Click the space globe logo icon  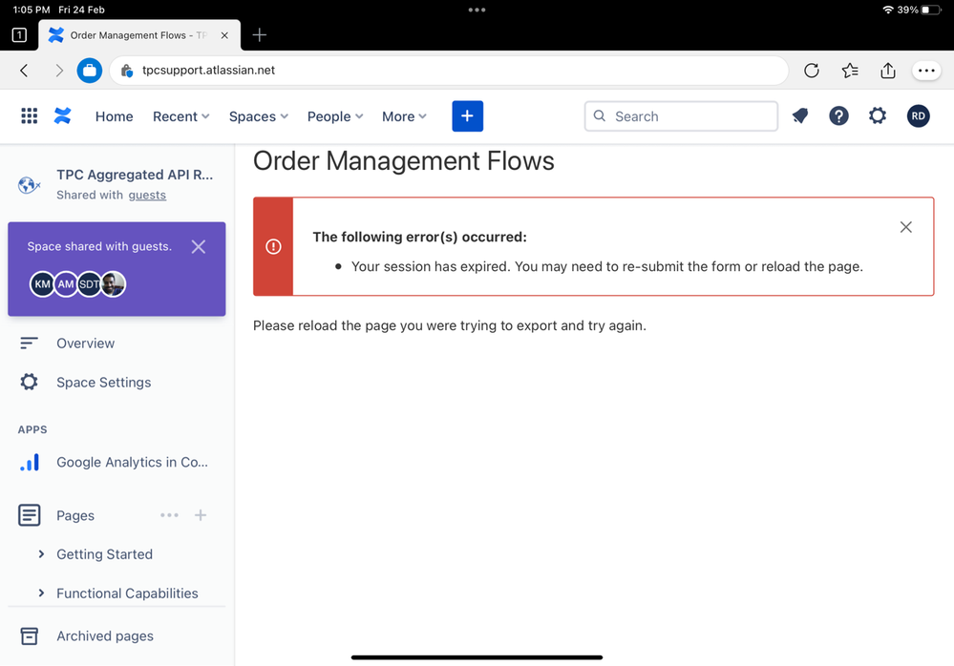pos(29,184)
